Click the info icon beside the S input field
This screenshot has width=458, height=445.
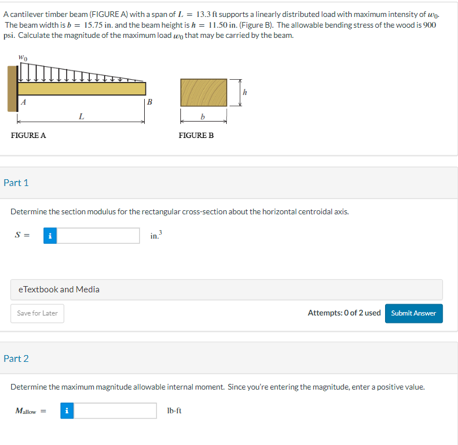(x=50, y=235)
